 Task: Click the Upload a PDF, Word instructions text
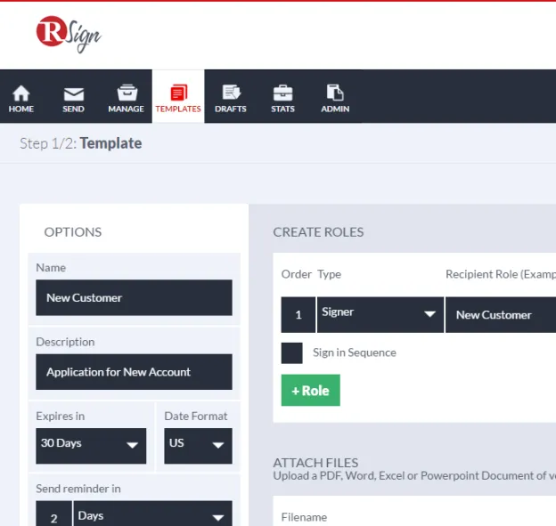pos(414,475)
